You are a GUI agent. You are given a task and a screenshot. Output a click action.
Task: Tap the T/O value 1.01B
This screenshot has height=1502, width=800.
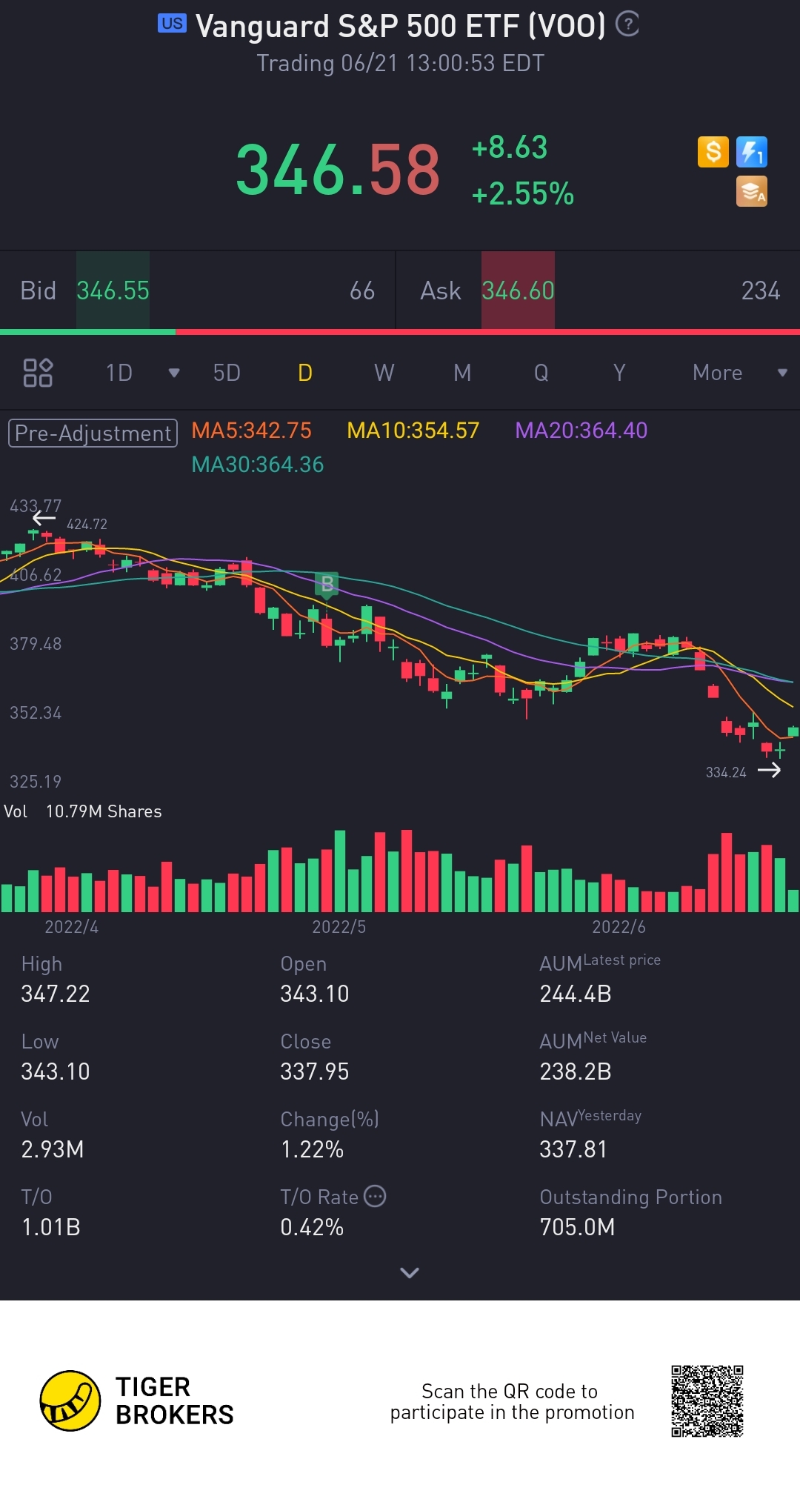(x=51, y=1227)
